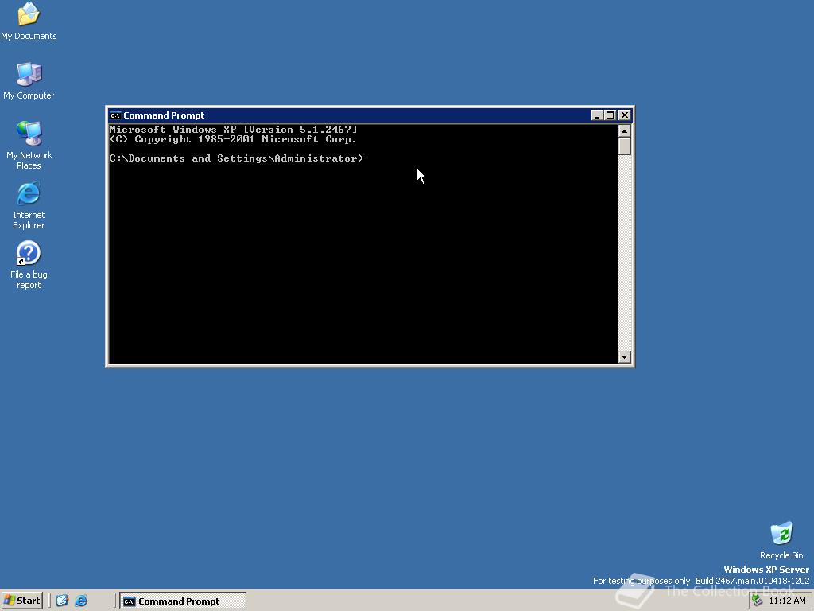Viewport: 814px width, 611px height.
Task: Click the Command Prompt taskbar button
Action: click(183, 601)
